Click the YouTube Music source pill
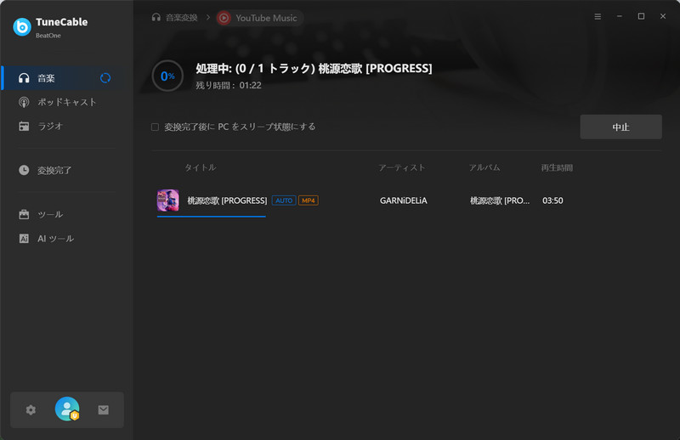Viewport: 680px width, 440px height. 259,18
